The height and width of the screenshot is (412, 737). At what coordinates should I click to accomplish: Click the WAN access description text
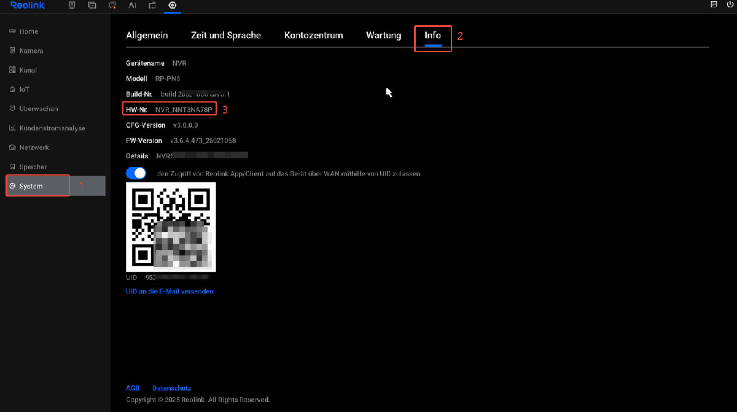[x=290, y=174]
